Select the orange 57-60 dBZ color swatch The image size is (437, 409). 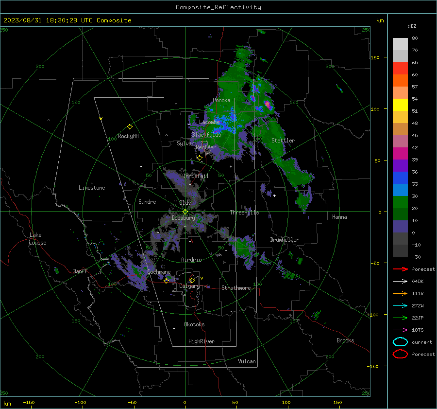pyautogui.click(x=400, y=81)
